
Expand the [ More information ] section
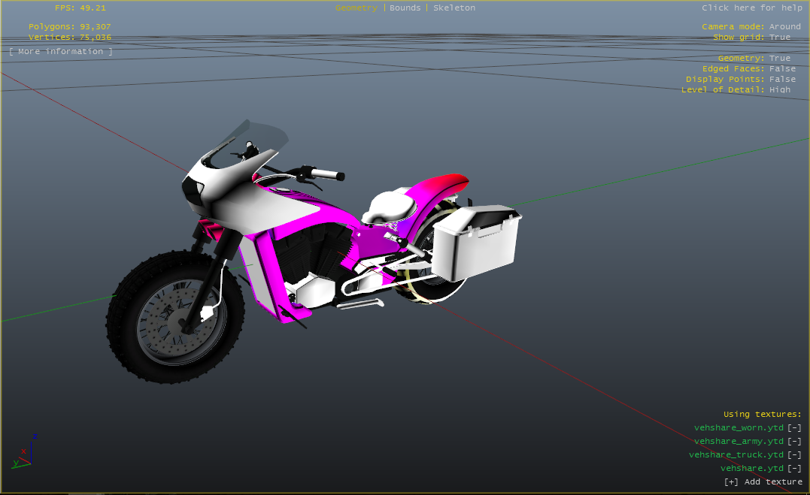[61, 51]
